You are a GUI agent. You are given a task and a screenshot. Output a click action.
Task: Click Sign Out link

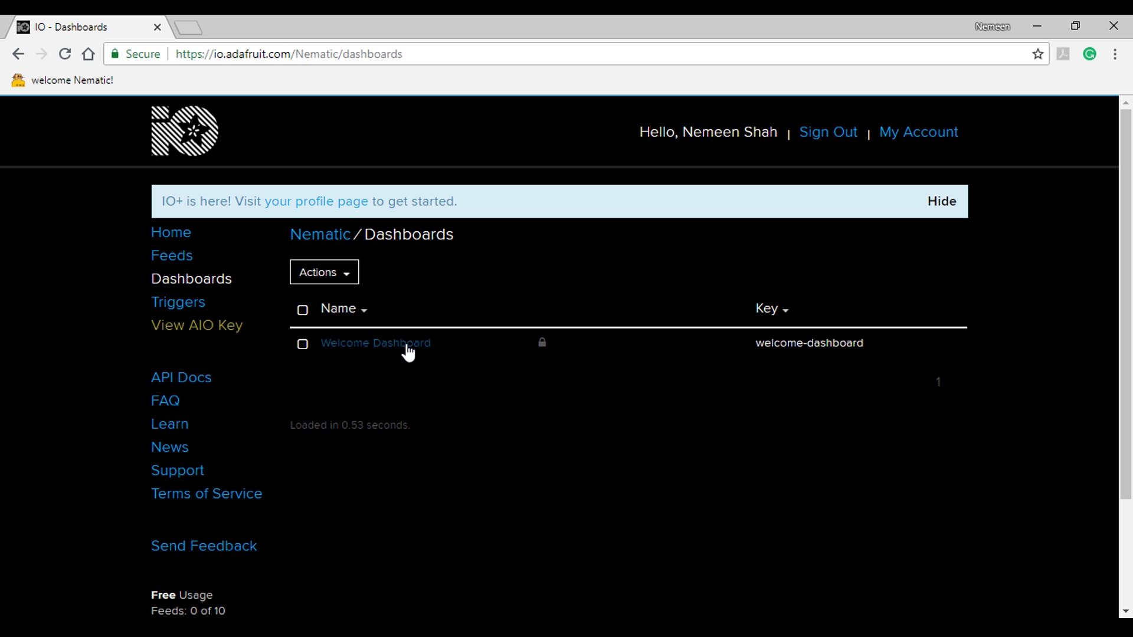tap(828, 132)
